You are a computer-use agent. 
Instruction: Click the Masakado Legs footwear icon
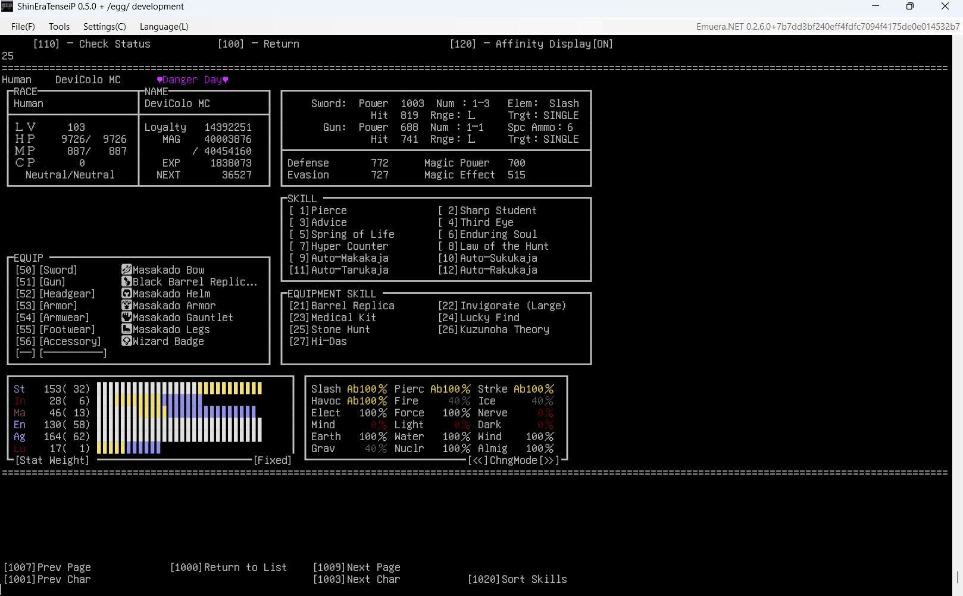[x=126, y=330]
